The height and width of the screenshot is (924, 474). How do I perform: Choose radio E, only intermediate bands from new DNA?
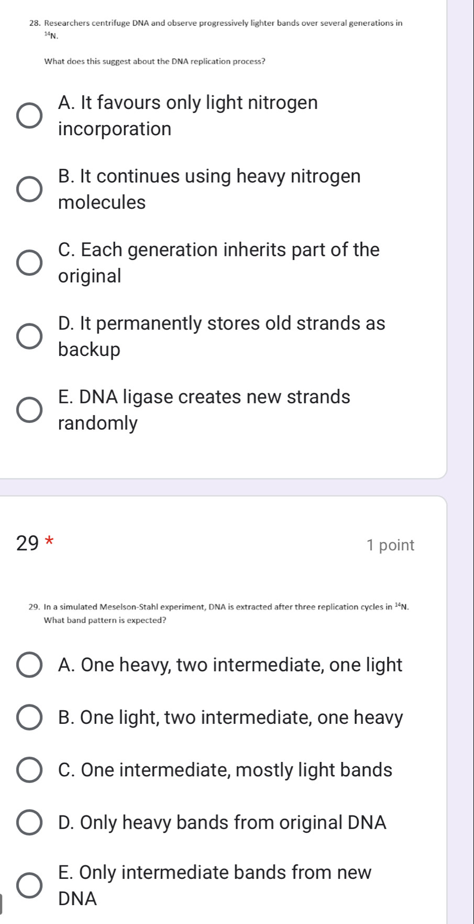coord(29,885)
